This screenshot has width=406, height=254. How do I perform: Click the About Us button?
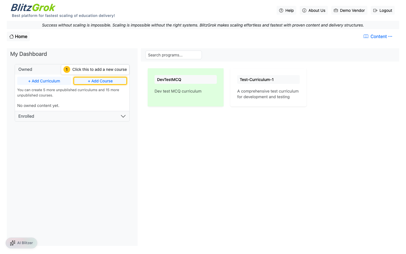coord(314,10)
